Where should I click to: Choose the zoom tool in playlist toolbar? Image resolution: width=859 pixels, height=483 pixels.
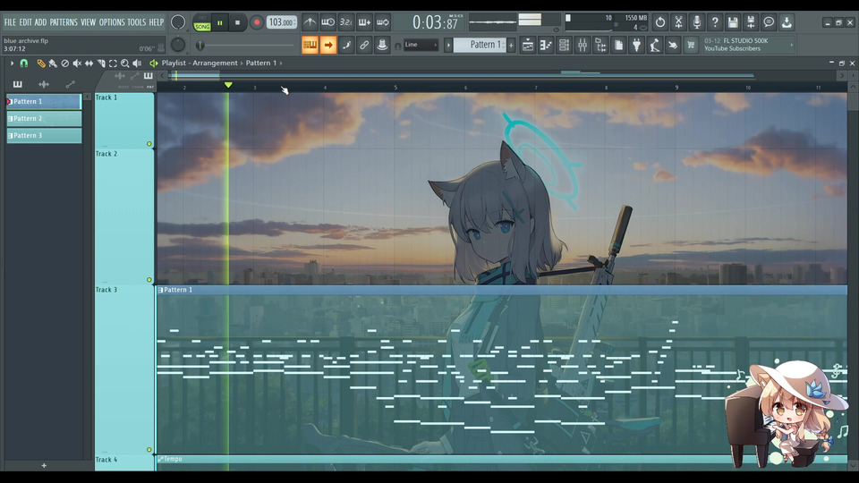(x=124, y=64)
